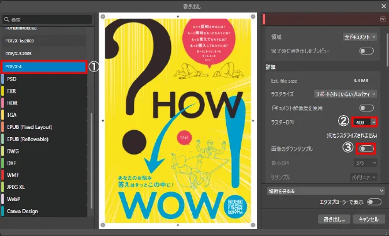Select EPUB (Reflowable) format
Image resolution: width=389 pixels, height=236 pixels.
click(43, 139)
